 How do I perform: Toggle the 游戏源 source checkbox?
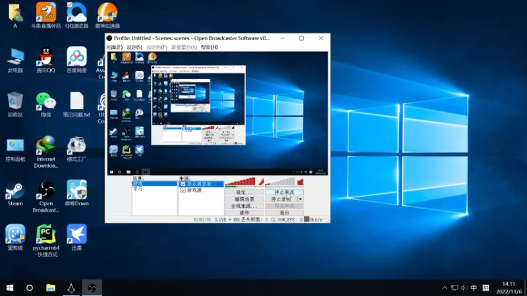coord(183,190)
